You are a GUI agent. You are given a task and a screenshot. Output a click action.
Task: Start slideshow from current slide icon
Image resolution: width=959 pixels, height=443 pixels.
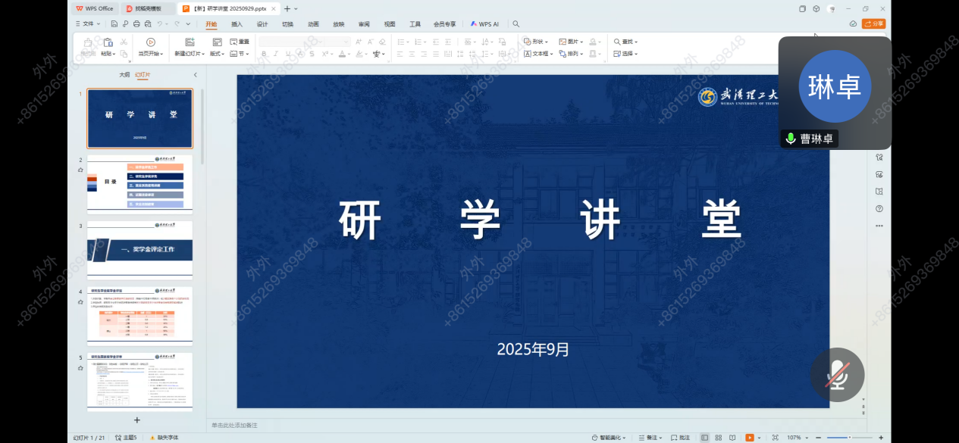click(x=150, y=42)
